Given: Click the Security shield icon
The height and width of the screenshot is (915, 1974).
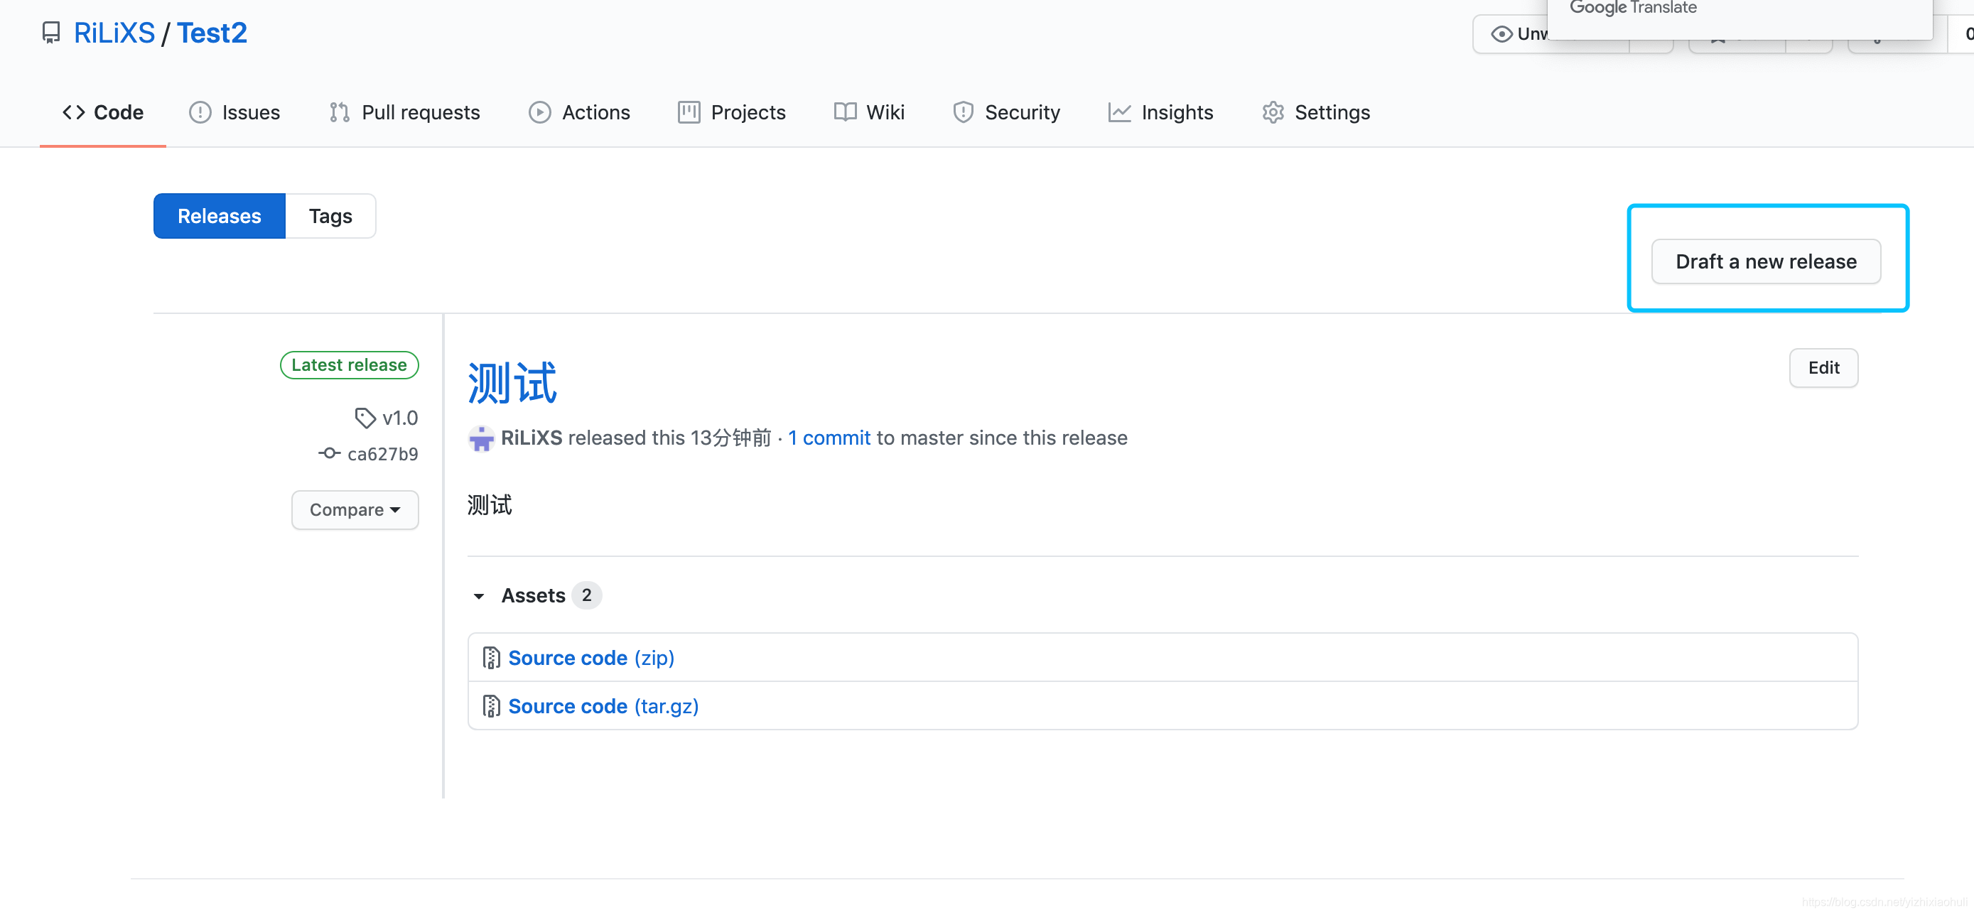Looking at the screenshot, I should pyautogui.click(x=964, y=113).
